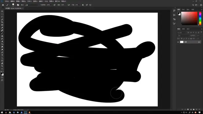
Task: Click the Home icon in options bar
Action: tap(3, 5)
